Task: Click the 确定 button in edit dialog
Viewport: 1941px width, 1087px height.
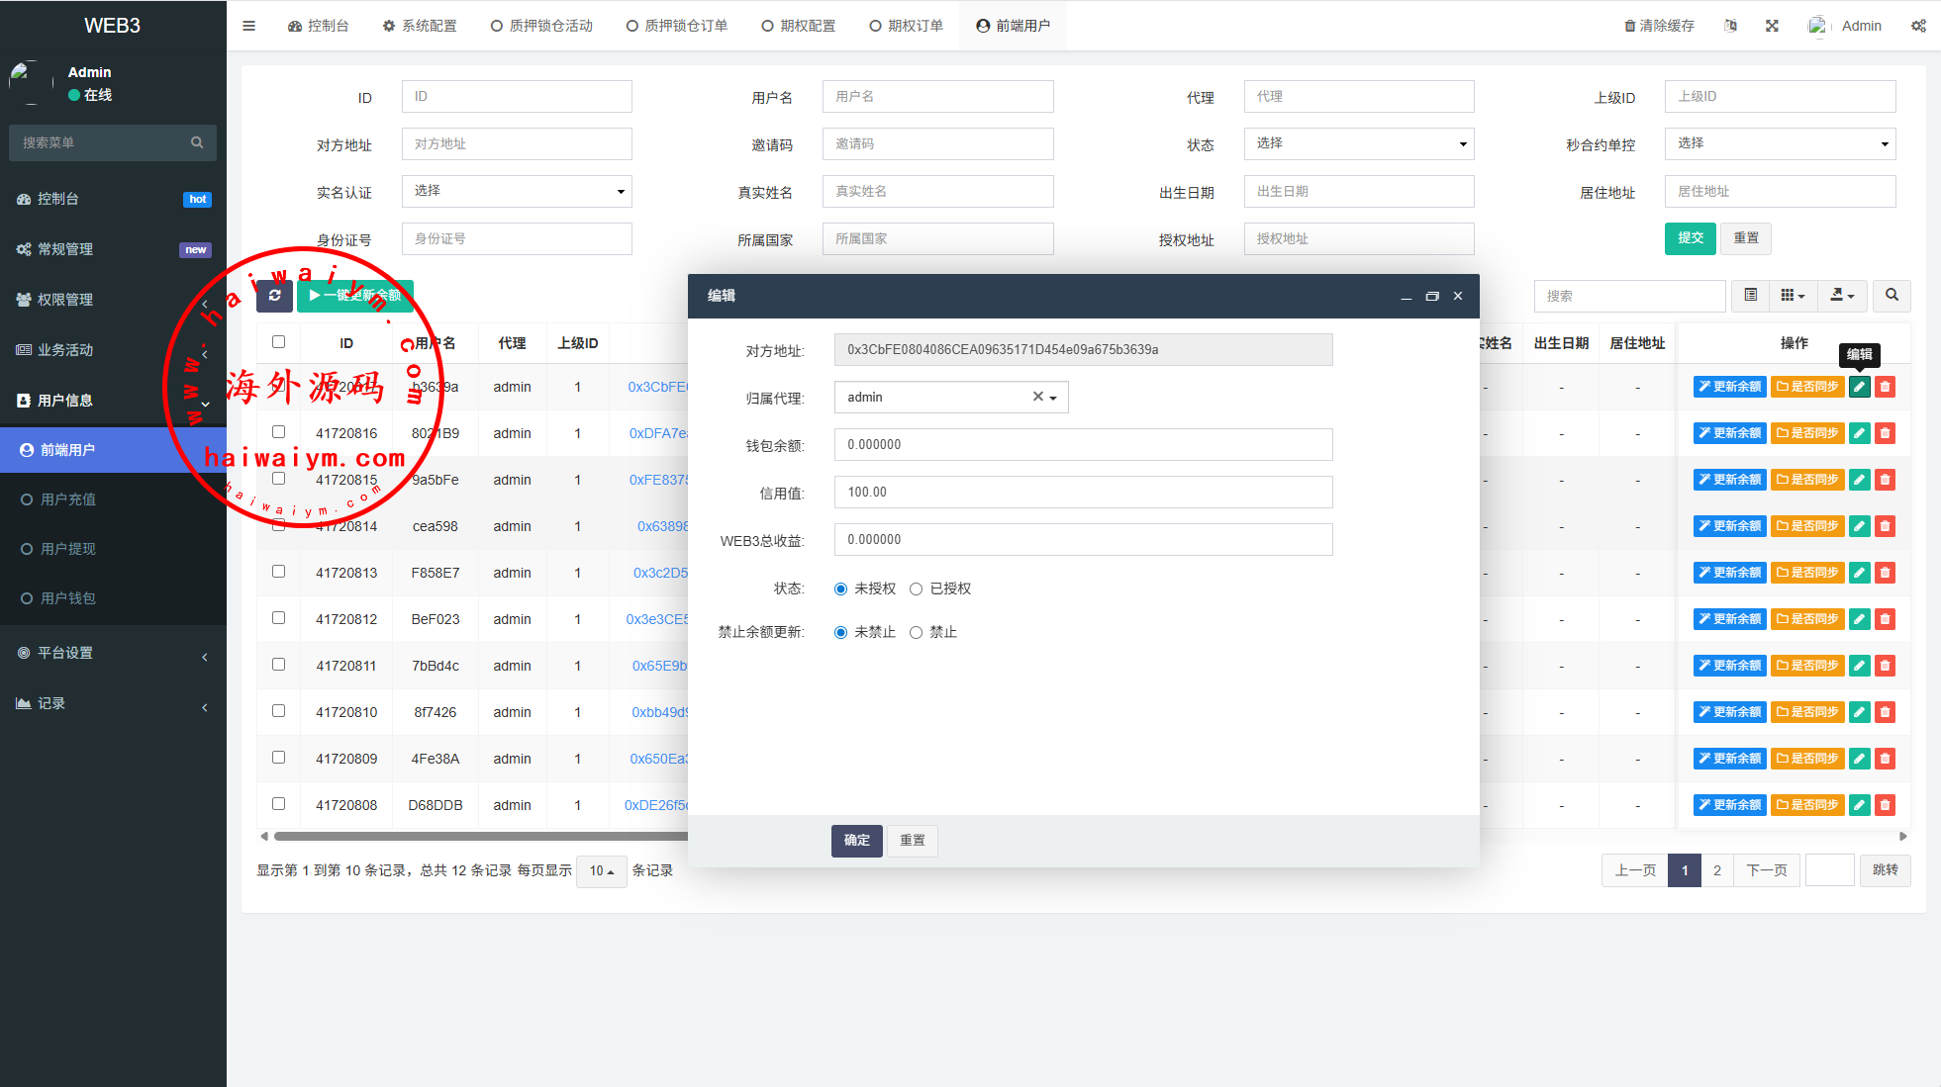Action: [x=856, y=841]
